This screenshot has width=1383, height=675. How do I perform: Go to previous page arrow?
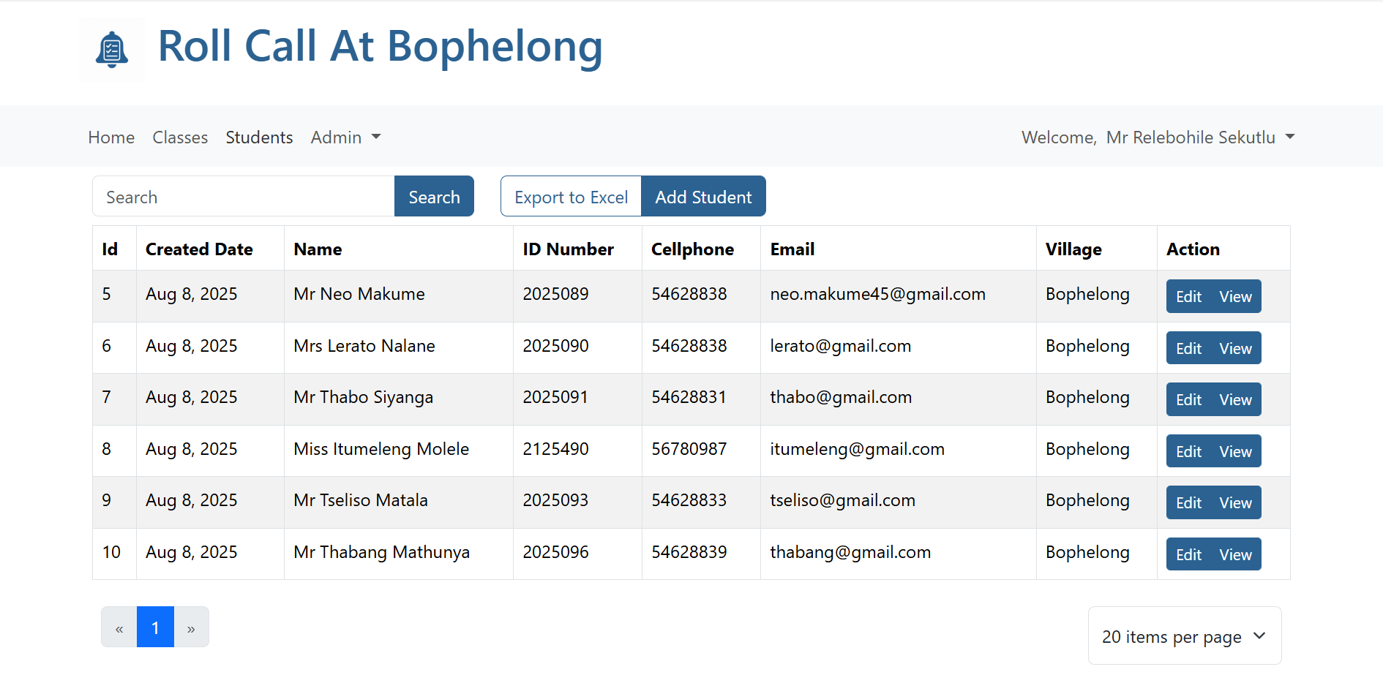click(x=119, y=627)
